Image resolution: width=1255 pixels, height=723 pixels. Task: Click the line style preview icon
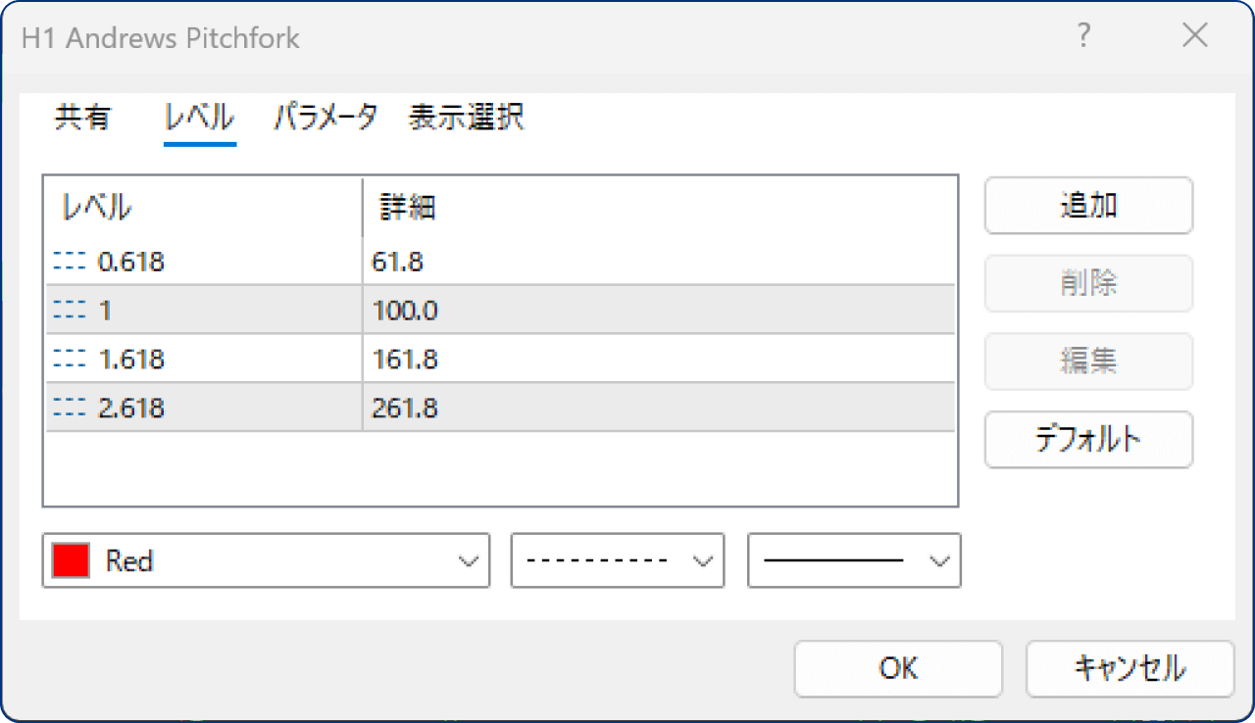[598, 559]
